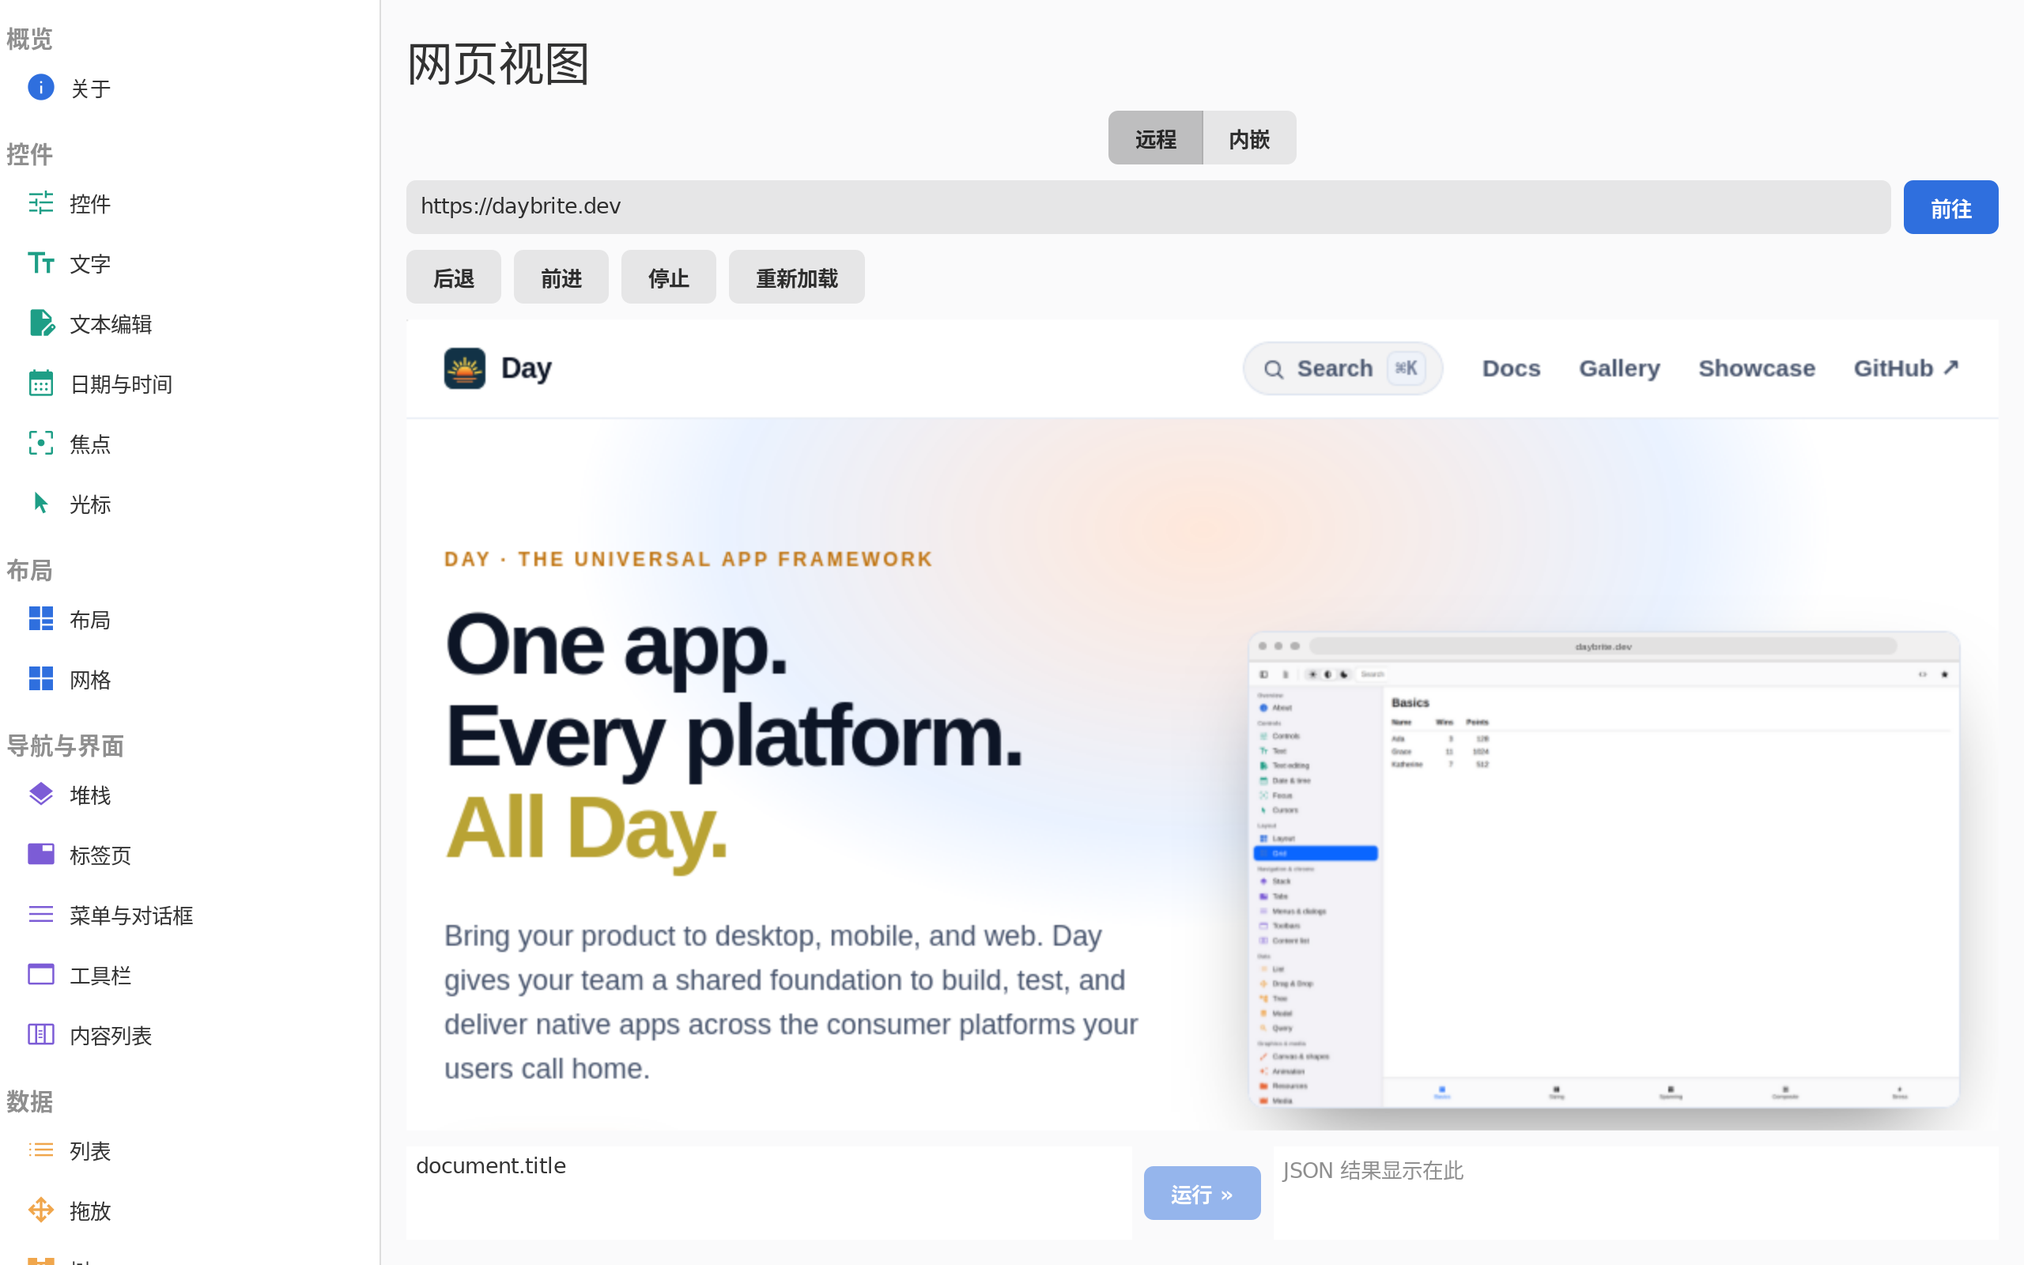Image resolution: width=2024 pixels, height=1265 pixels.
Task: Click the JSON 结果显示在此 output area
Action: tap(1635, 1192)
